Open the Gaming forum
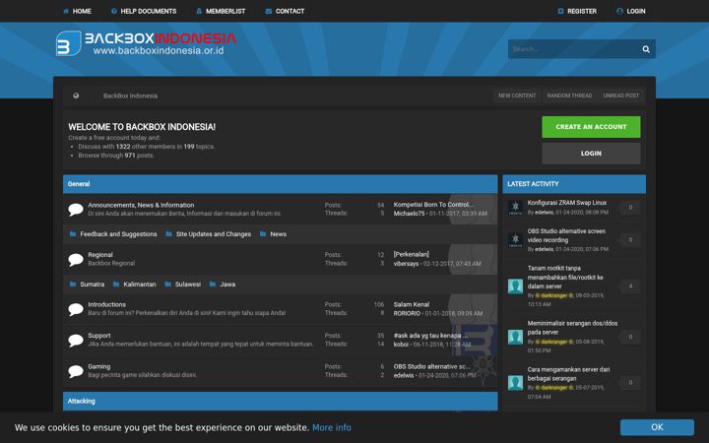709x443 pixels. click(99, 366)
